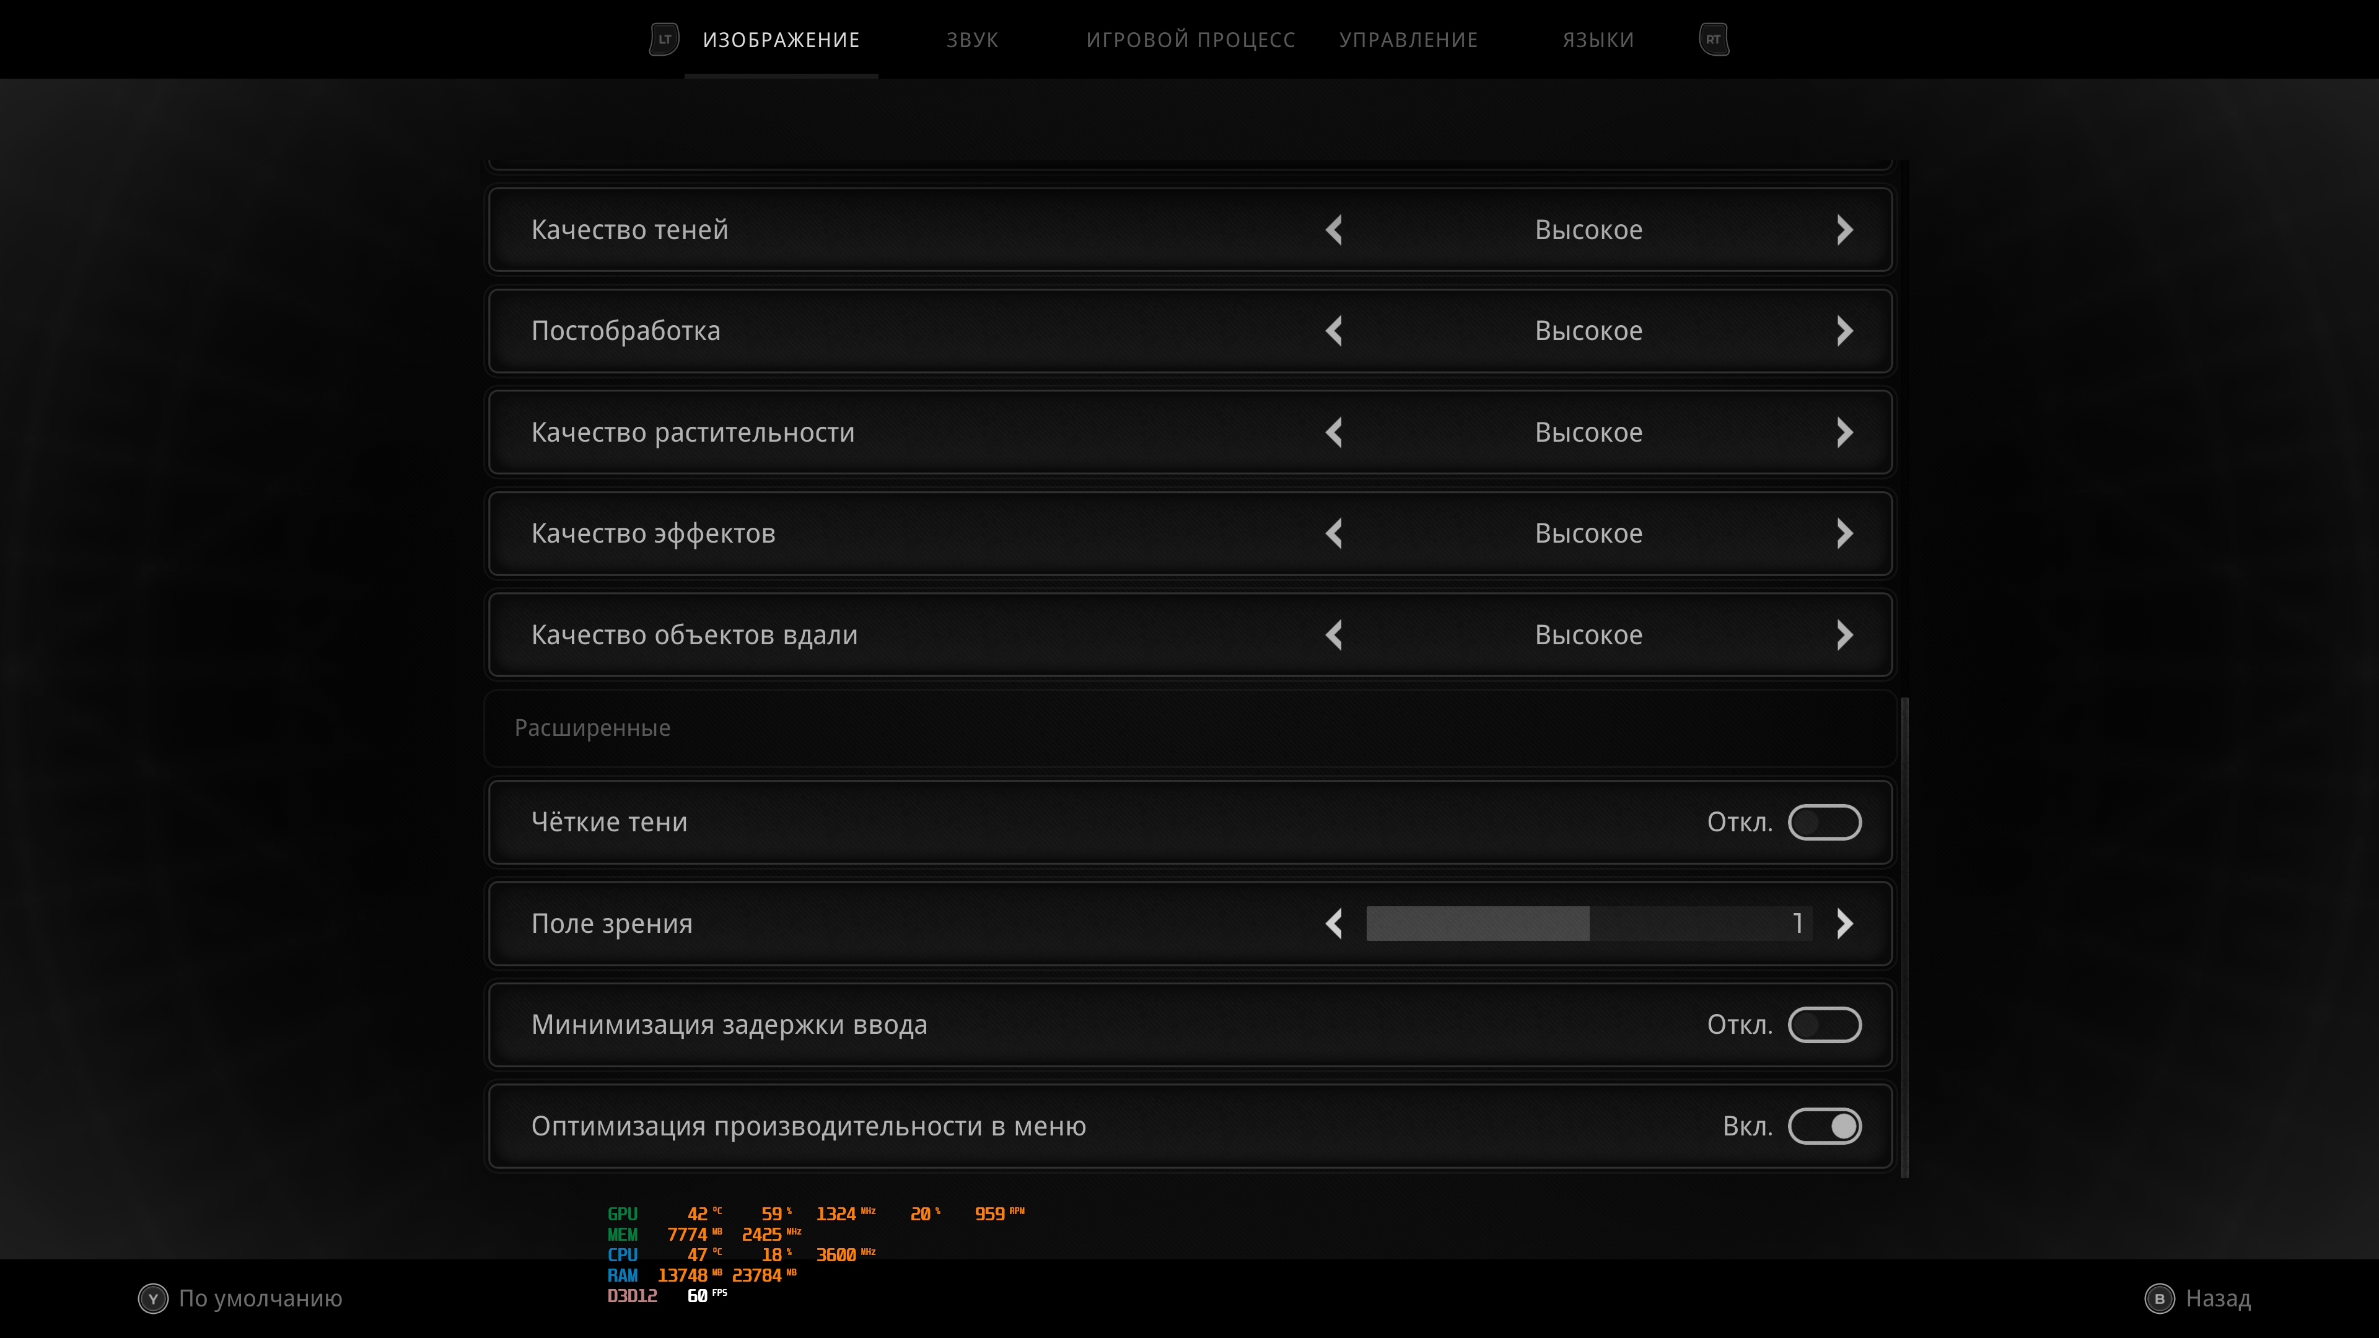
Task: Click the RT bumper icon
Action: (x=1713, y=40)
